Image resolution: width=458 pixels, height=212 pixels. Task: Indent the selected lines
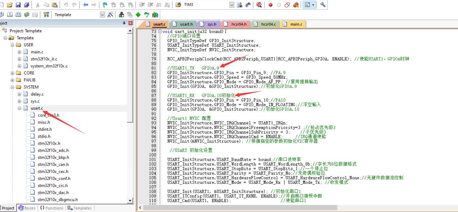tap(142, 5)
